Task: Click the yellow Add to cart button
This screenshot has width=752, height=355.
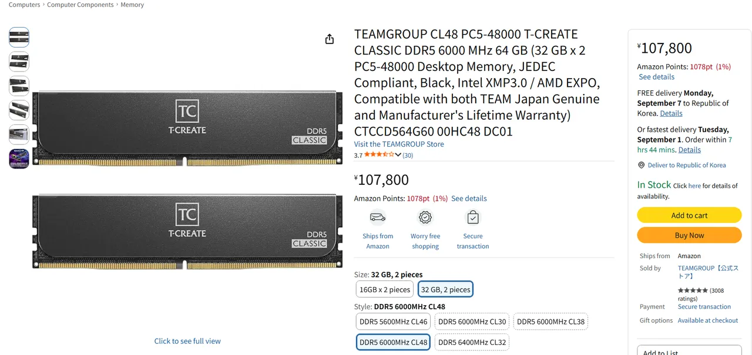Action: [689, 215]
